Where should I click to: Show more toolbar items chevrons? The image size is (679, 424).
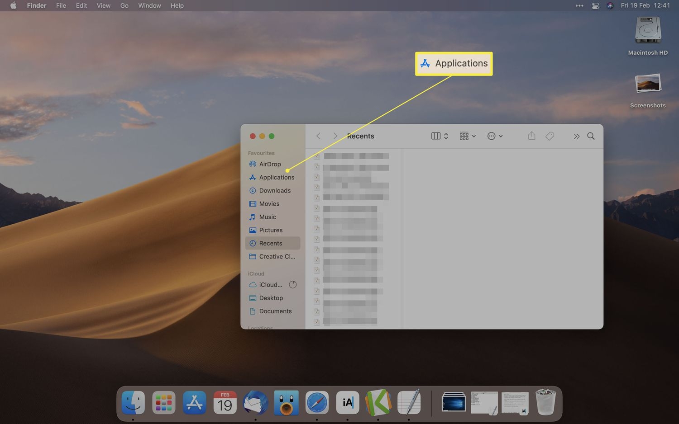(x=576, y=136)
